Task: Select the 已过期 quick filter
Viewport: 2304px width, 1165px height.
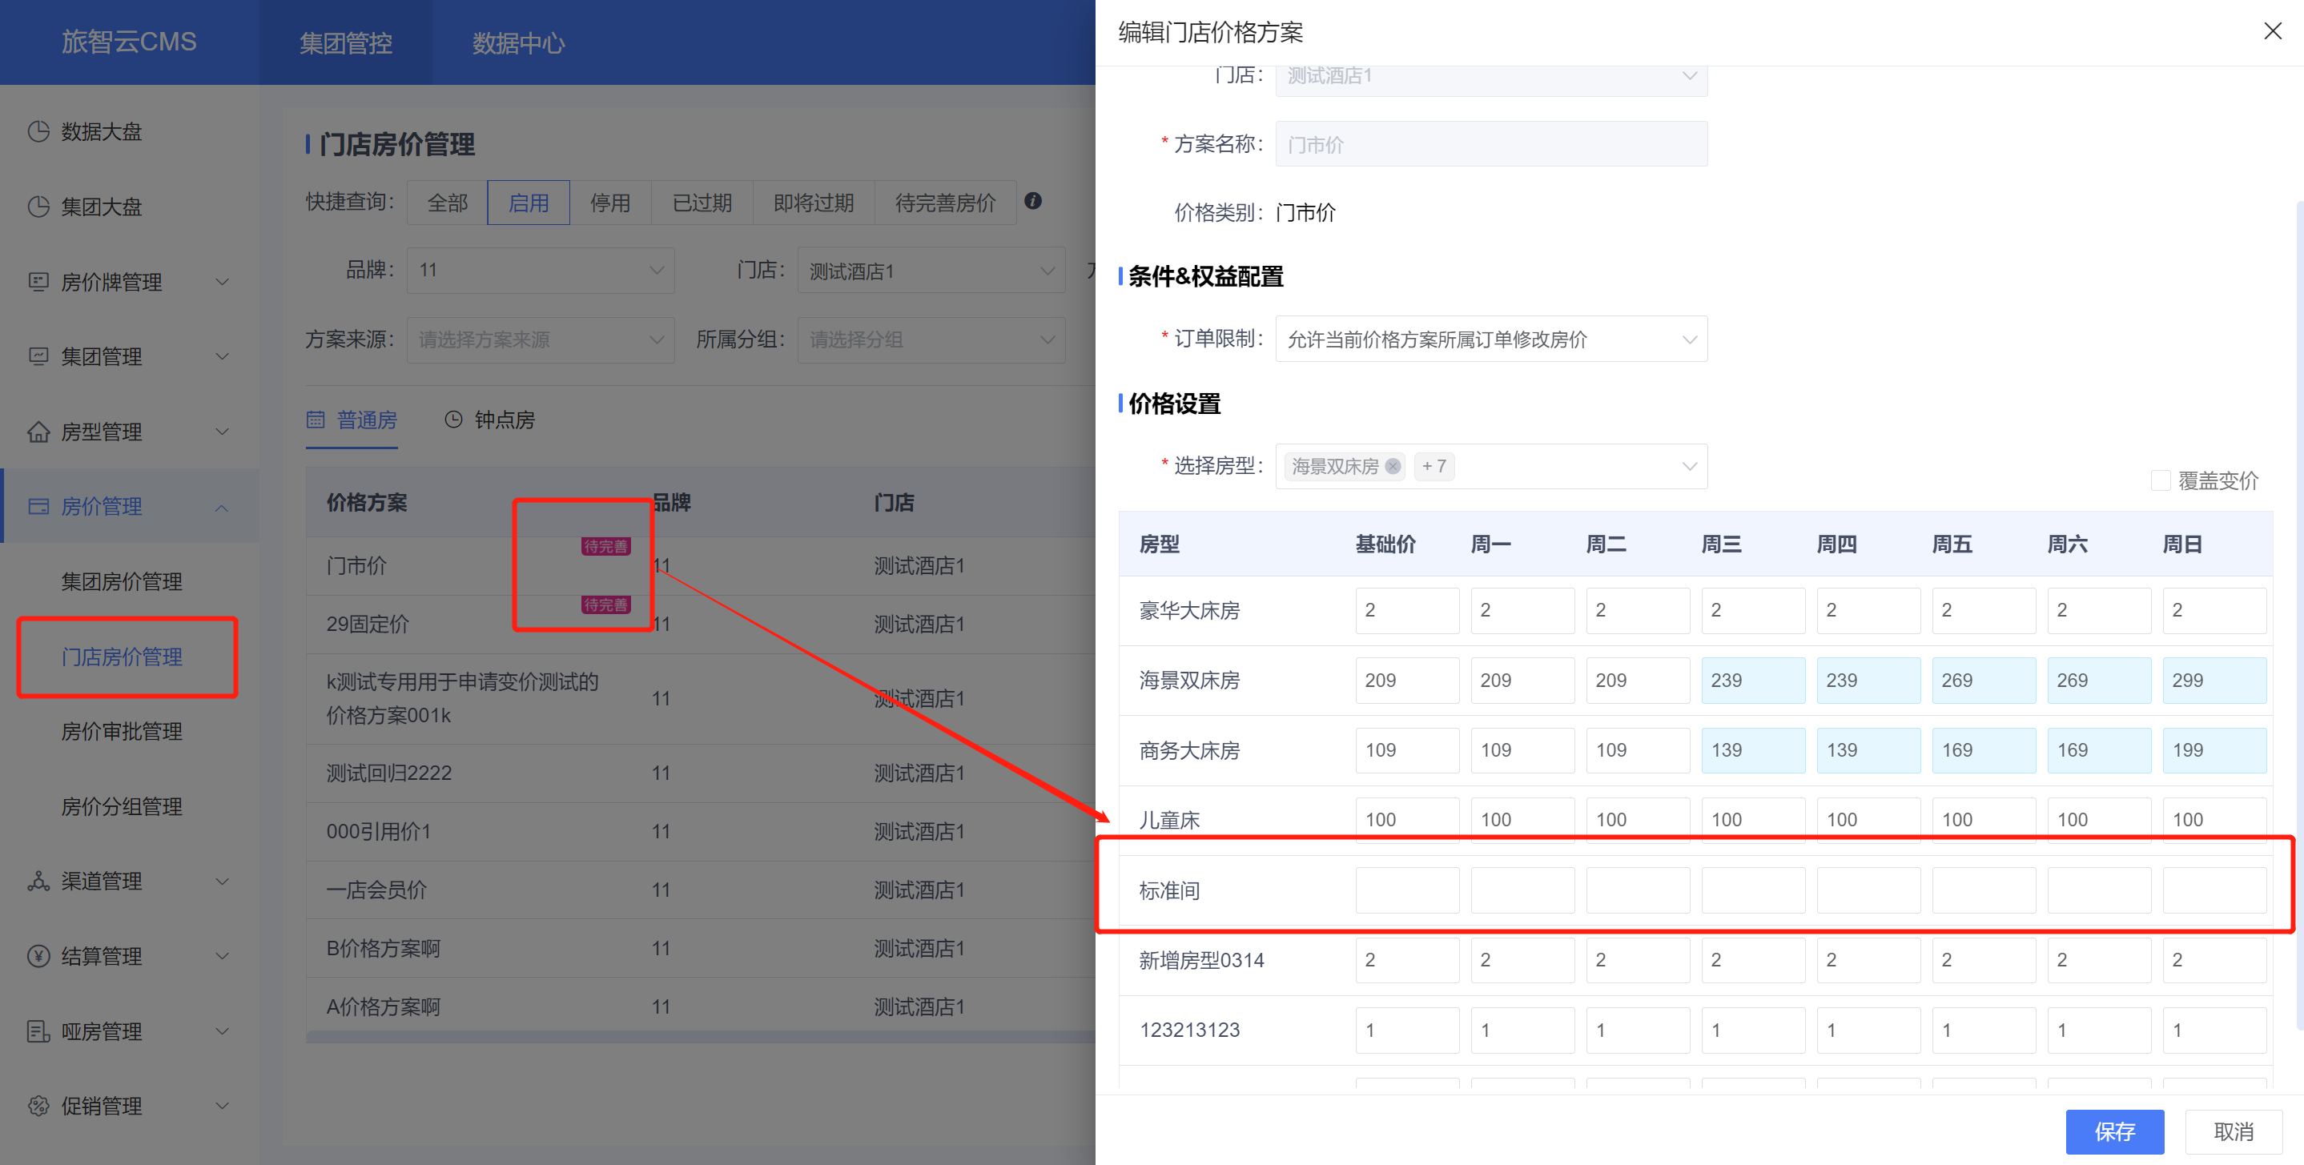Action: tap(702, 202)
